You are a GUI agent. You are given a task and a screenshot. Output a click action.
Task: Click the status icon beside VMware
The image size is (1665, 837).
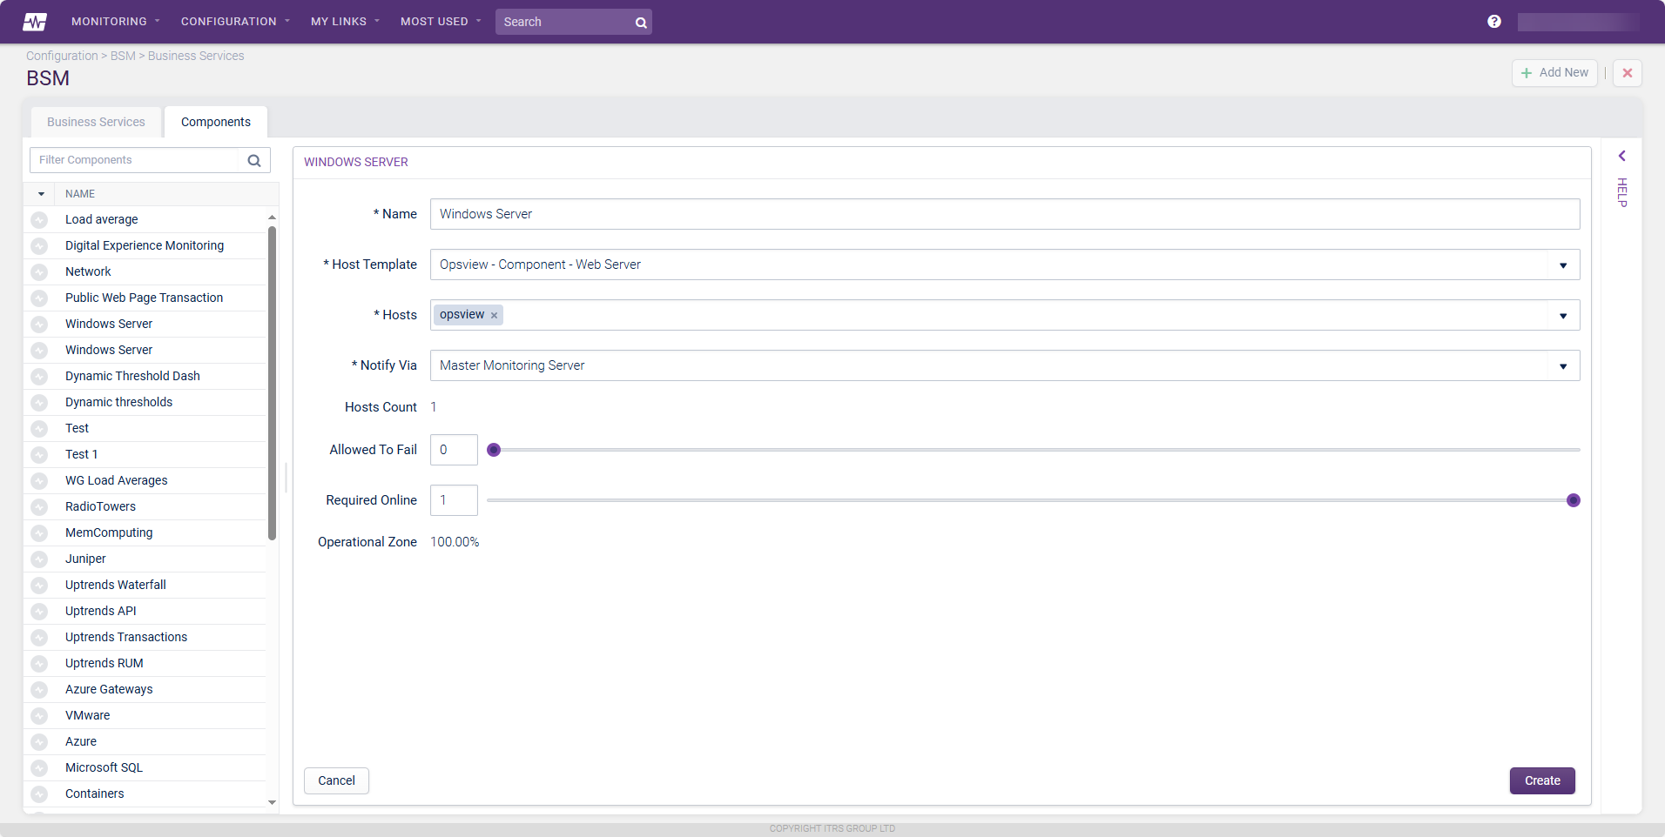point(39,716)
